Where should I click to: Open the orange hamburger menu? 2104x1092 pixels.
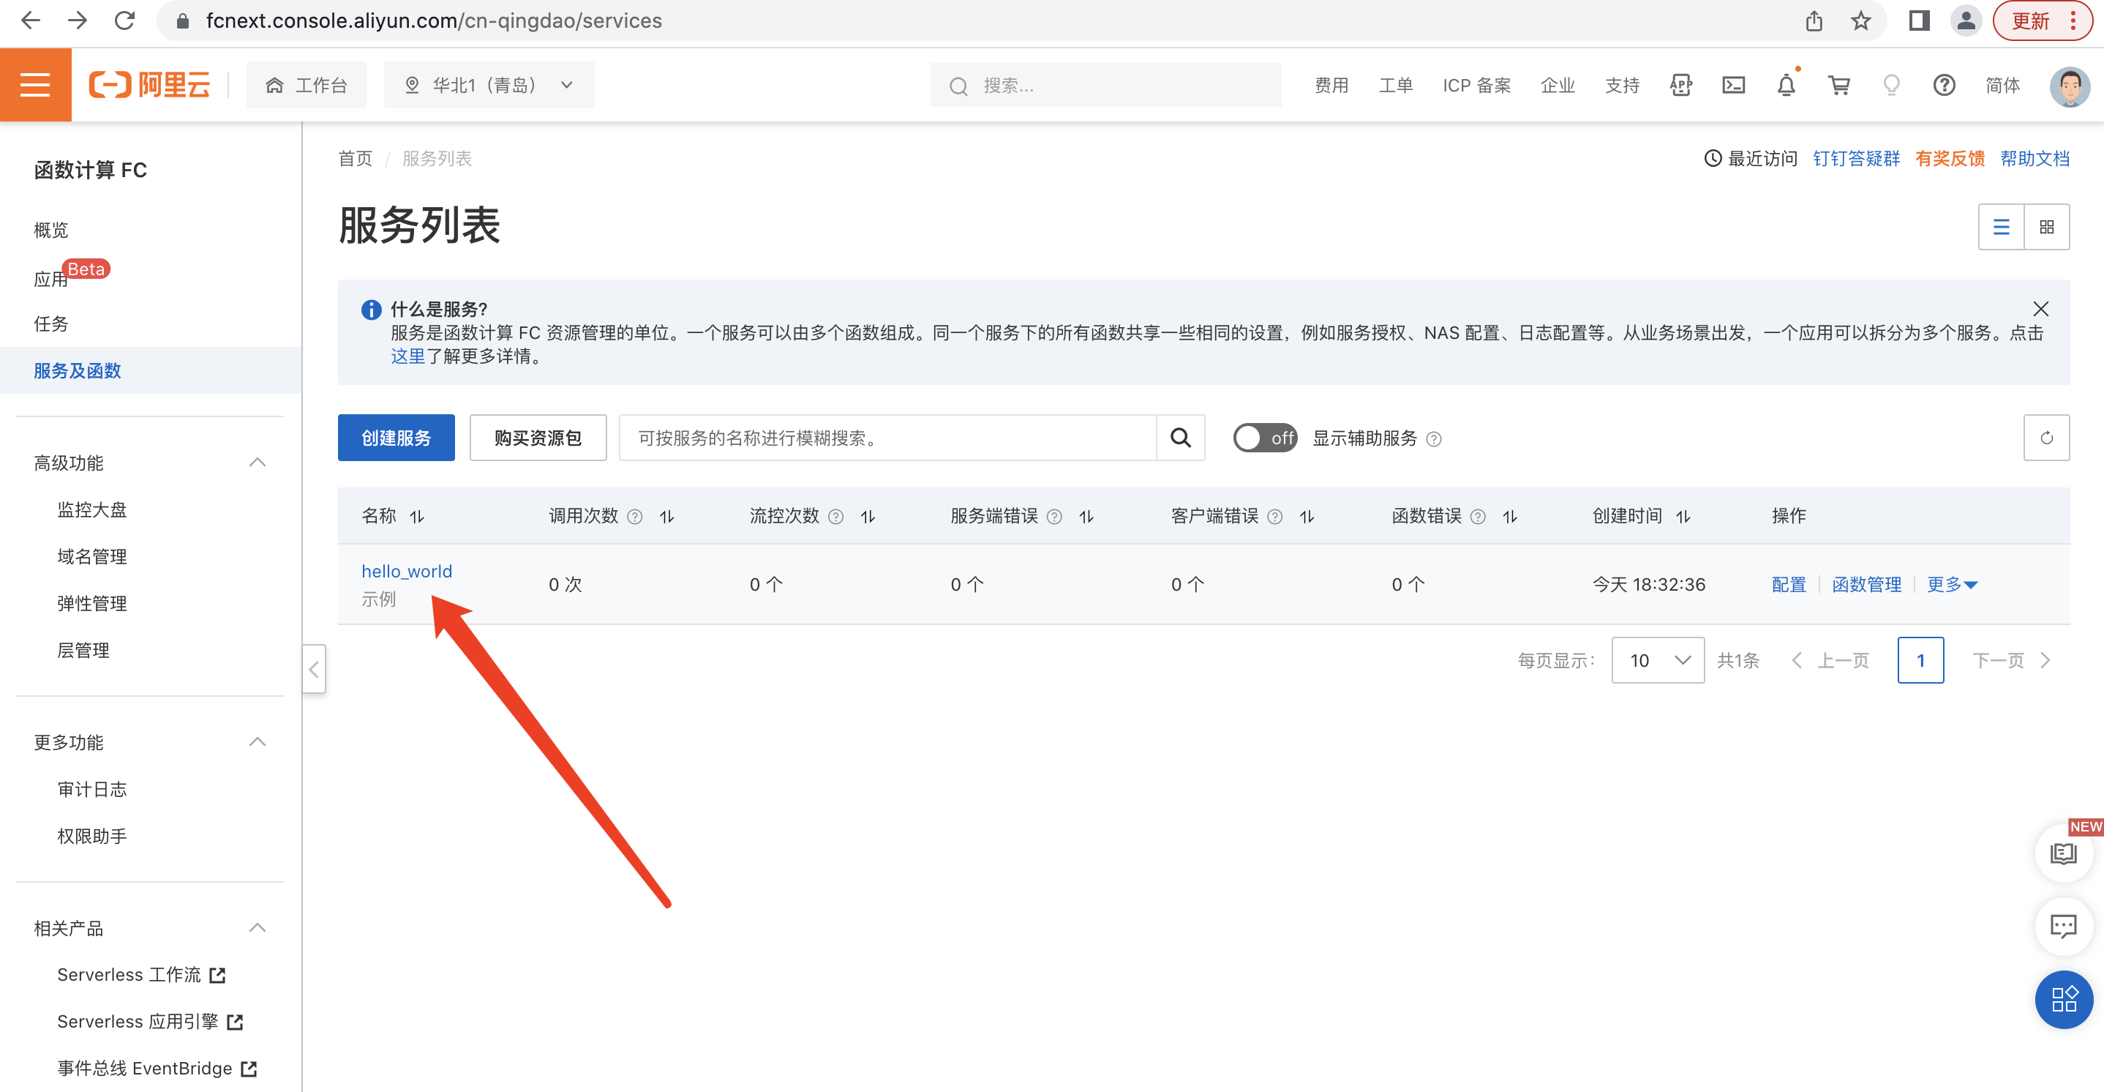[x=35, y=84]
